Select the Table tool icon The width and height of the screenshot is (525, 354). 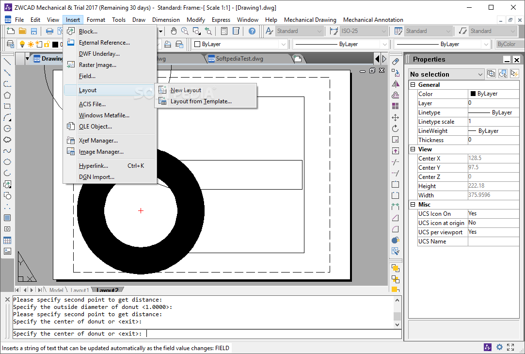tap(7, 240)
